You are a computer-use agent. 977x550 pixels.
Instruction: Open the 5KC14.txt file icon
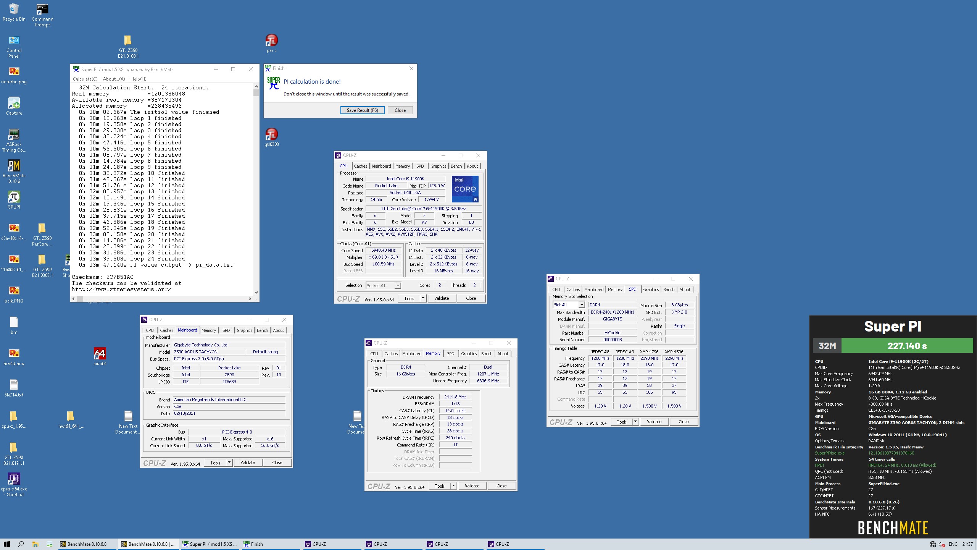click(14, 388)
